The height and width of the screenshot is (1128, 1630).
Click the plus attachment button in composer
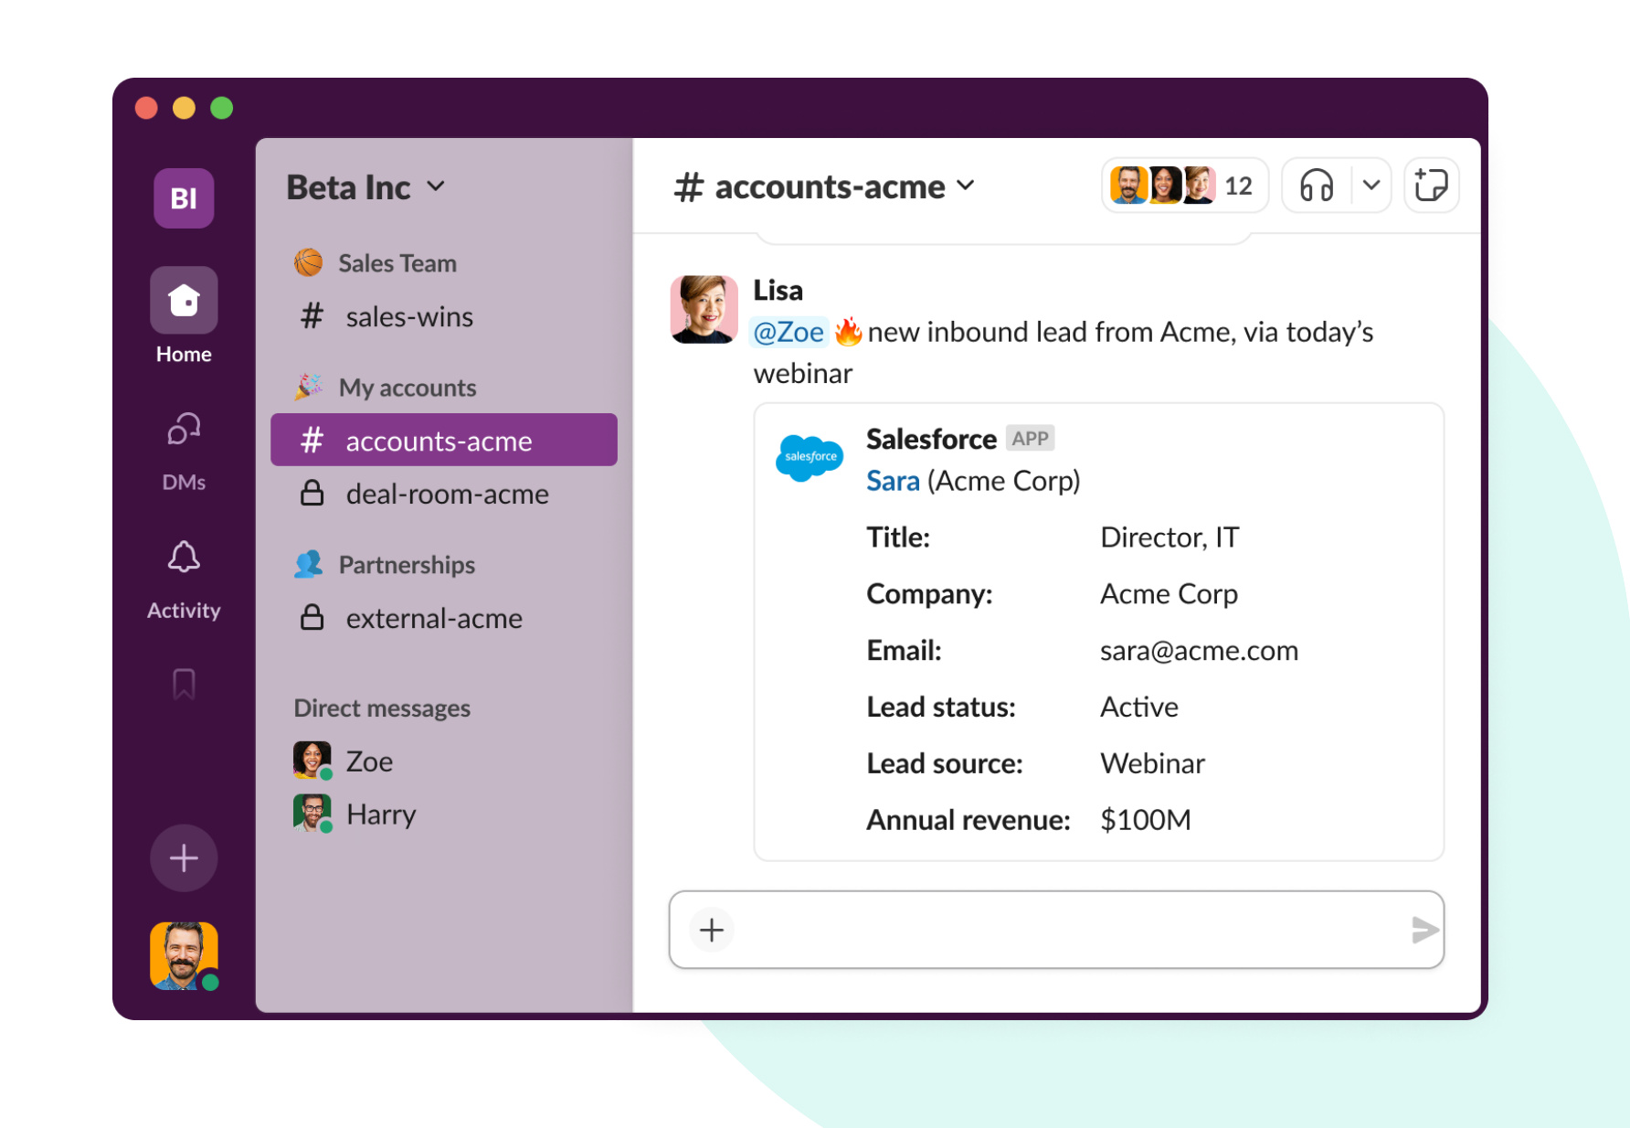point(712,930)
